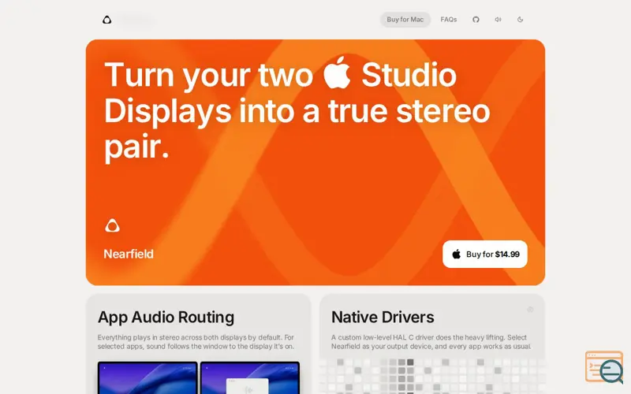Click the Native Drivers heading
The height and width of the screenshot is (394, 631).
383,318
